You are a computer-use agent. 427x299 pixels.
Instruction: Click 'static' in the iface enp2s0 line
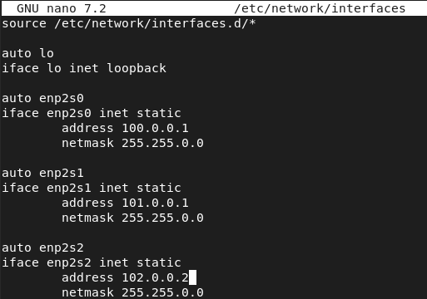pos(159,113)
